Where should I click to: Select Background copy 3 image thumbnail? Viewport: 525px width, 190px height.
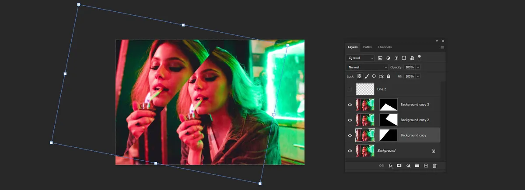[x=365, y=105]
